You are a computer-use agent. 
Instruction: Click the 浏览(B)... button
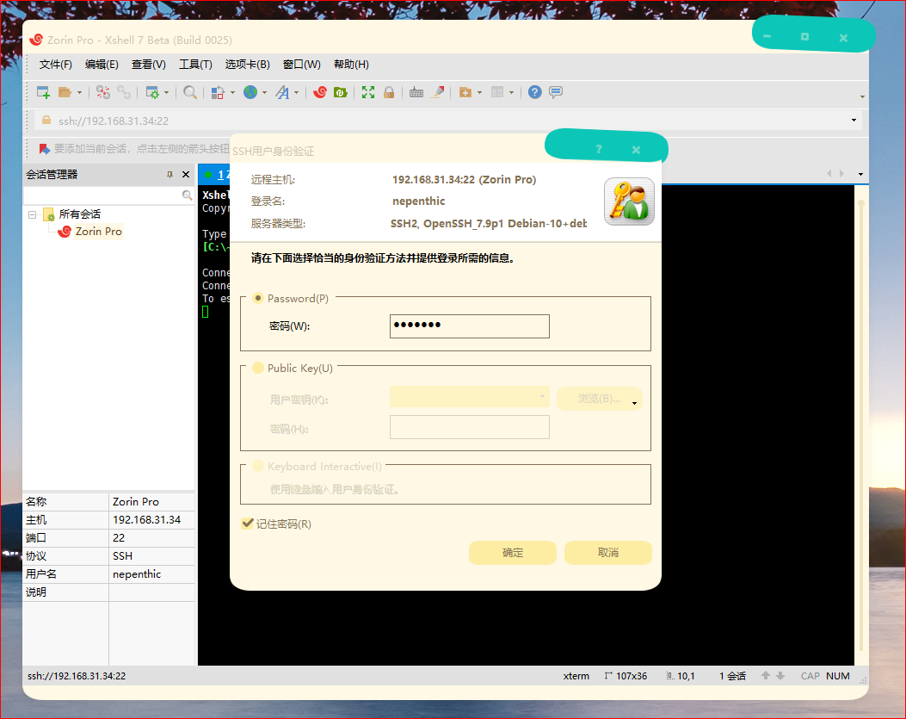click(599, 399)
